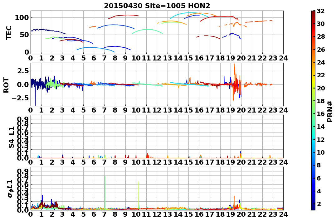336x221 pixels.
Task: Click the 100 tick on TEC axis
Action: (x=22, y=17)
